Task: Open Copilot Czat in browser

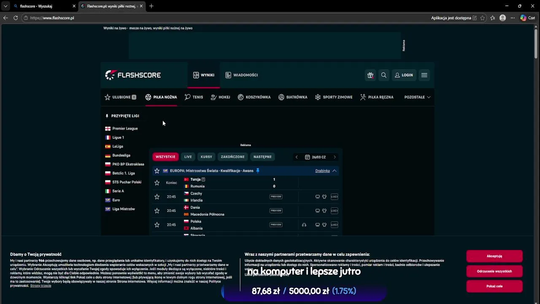Action: pos(528,18)
